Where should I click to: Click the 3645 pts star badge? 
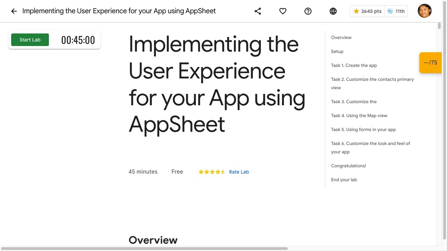click(367, 11)
